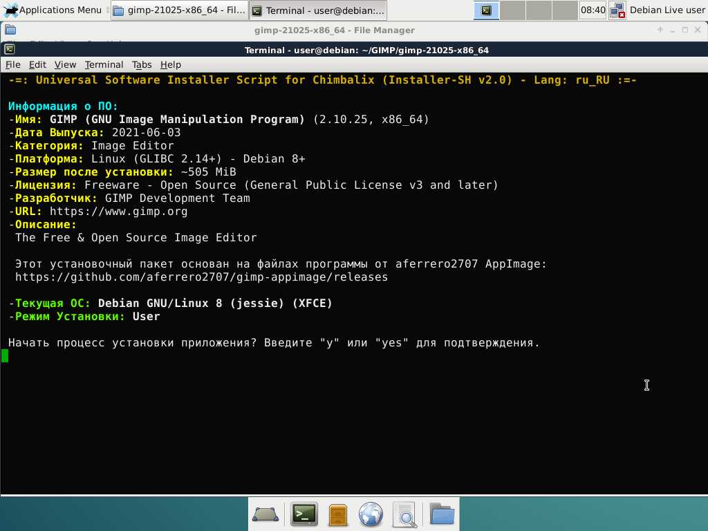Open the application finder magnifier icon

(404, 514)
